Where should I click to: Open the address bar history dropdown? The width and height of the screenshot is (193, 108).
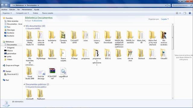pyautogui.click(x=166, y=5)
